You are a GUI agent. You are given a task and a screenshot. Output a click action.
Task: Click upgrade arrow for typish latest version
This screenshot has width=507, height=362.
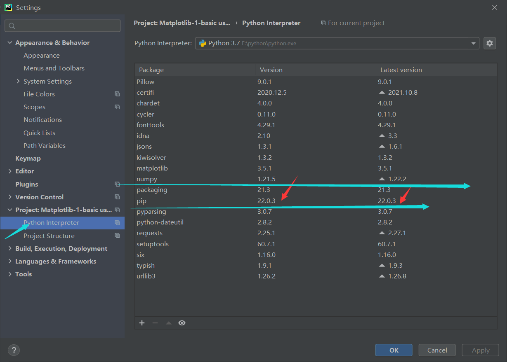tap(382, 266)
